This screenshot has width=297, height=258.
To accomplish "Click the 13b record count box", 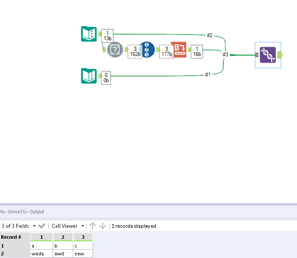I will point(107,36).
